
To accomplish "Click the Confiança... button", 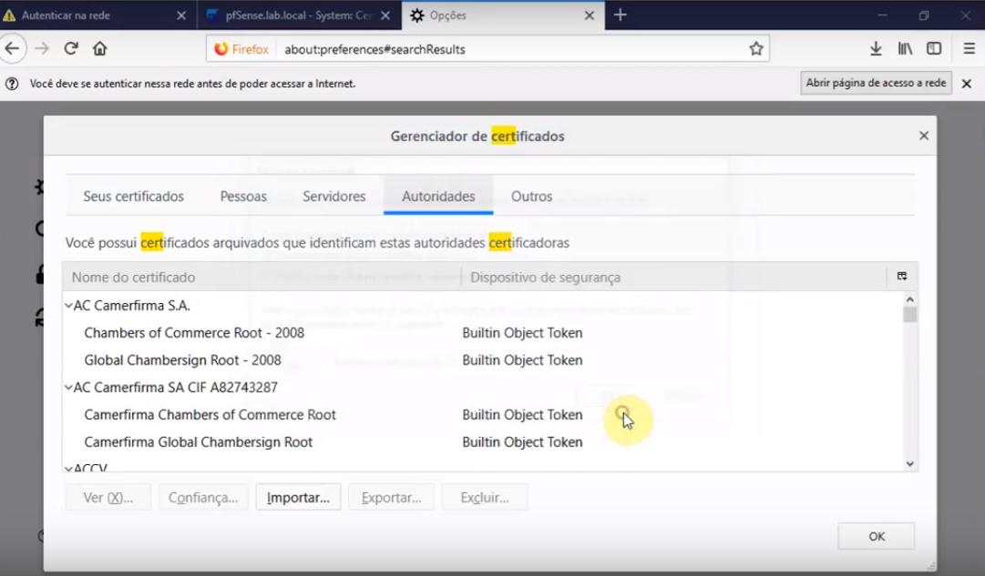I will [203, 498].
